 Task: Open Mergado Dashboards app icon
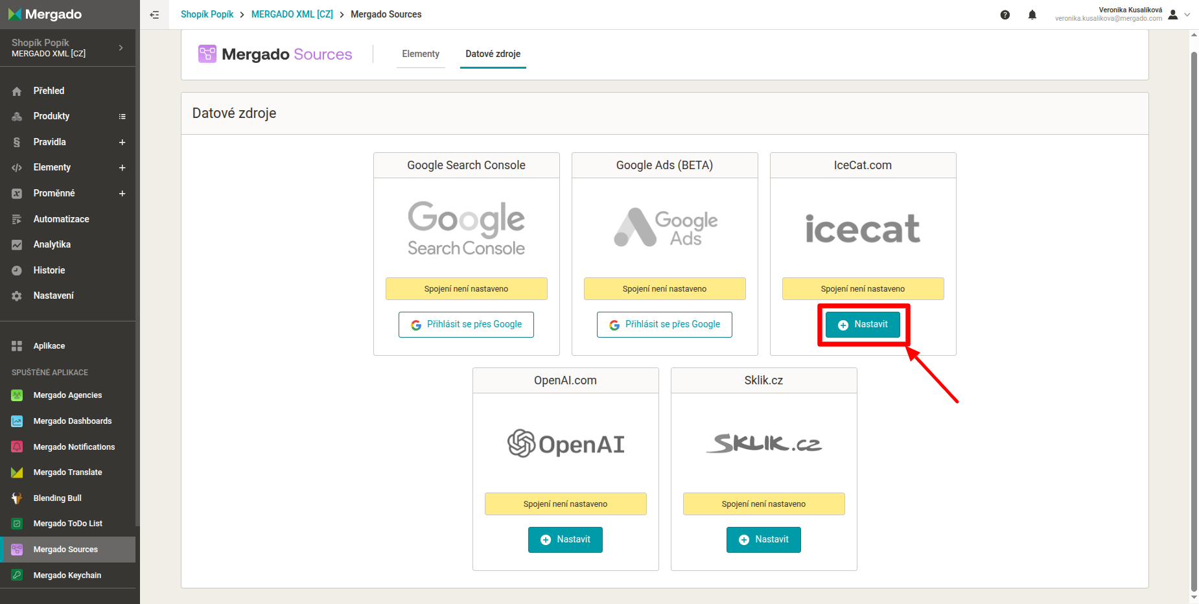click(x=17, y=421)
